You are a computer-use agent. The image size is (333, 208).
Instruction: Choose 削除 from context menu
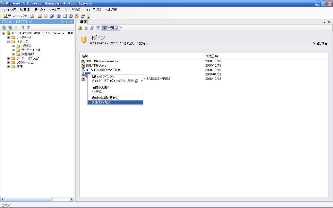click(116, 92)
